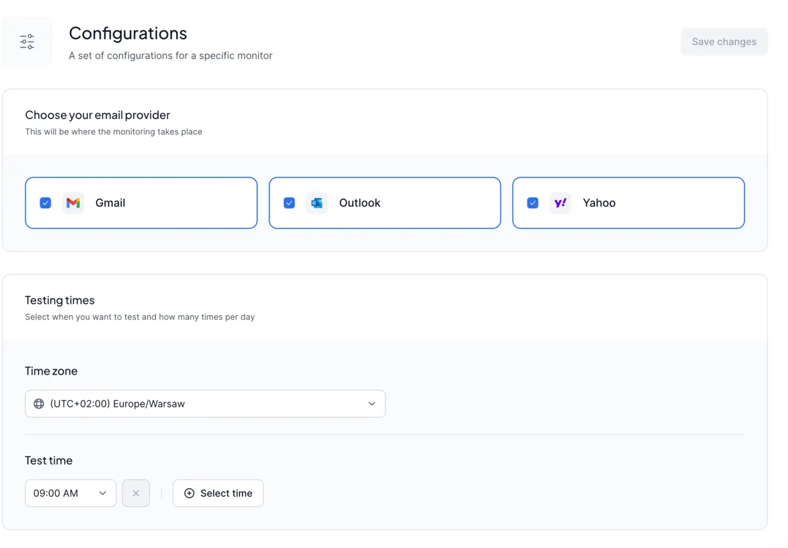788x548 pixels.
Task: Click 'A set of configurations for a specific monitor'
Action: click(x=171, y=56)
